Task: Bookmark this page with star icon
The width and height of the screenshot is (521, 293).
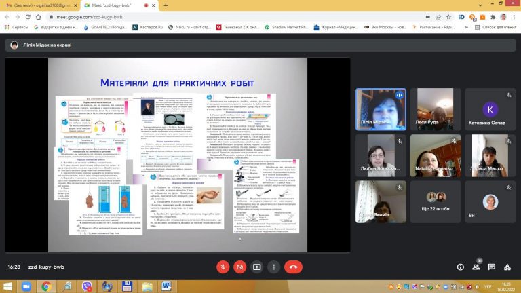Action: pyautogui.click(x=448, y=17)
